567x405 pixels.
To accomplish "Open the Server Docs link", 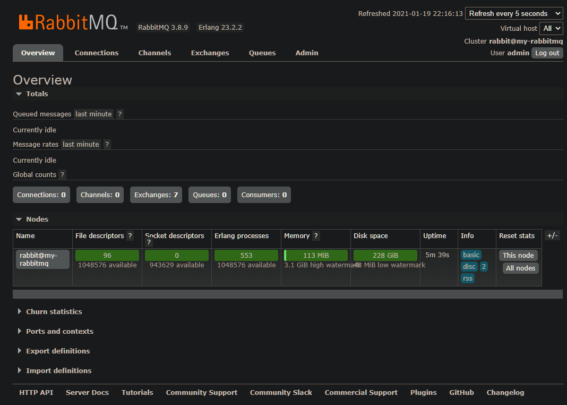I will (87, 393).
